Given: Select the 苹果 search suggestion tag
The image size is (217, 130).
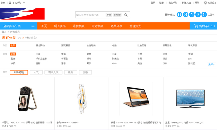Looking at the screenshot, I should (x=109, y=15).
